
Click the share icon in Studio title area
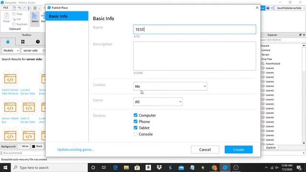[273, 8]
